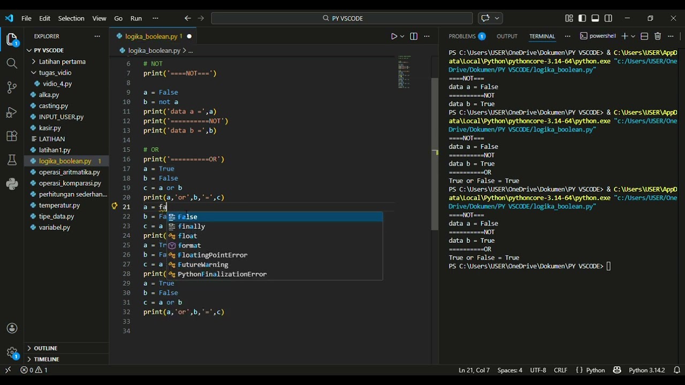Click the PY VSCODE search box

[x=342, y=18]
